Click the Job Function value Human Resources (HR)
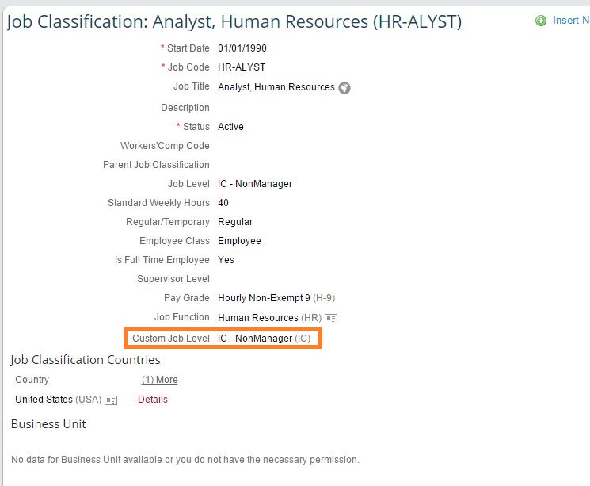 (269, 318)
